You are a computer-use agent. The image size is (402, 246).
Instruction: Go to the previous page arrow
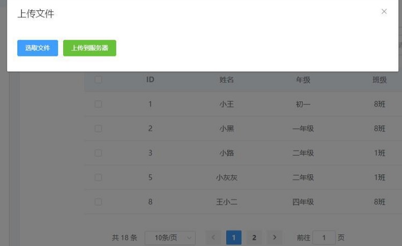(x=213, y=237)
